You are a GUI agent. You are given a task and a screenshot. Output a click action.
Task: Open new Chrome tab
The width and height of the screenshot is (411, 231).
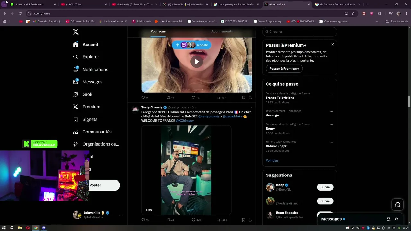(x=367, y=4)
